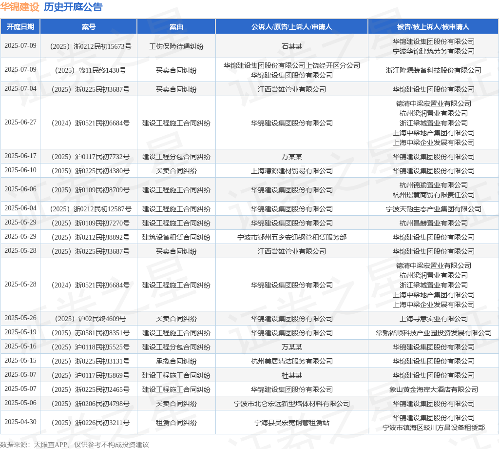This screenshot has height=449, width=499.
Task: Click case number (2025)沪0118民初5525号
Action: pyautogui.click(x=90, y=347)
